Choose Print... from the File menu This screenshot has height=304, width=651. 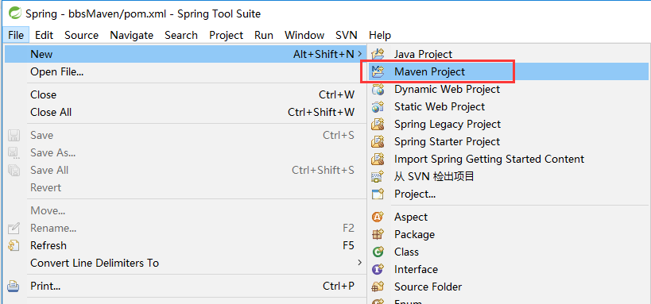tap(185, 286)
